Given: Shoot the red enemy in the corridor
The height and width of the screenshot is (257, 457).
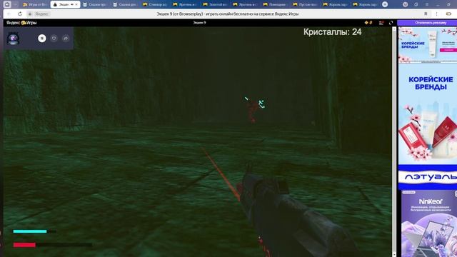Looking at the screenshot, I should [x=252, y=112].
